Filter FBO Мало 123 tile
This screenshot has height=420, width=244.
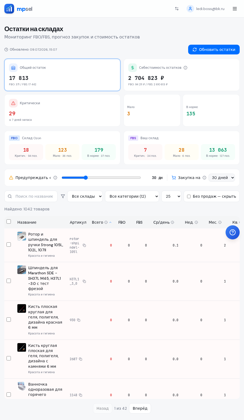[62, 152]
